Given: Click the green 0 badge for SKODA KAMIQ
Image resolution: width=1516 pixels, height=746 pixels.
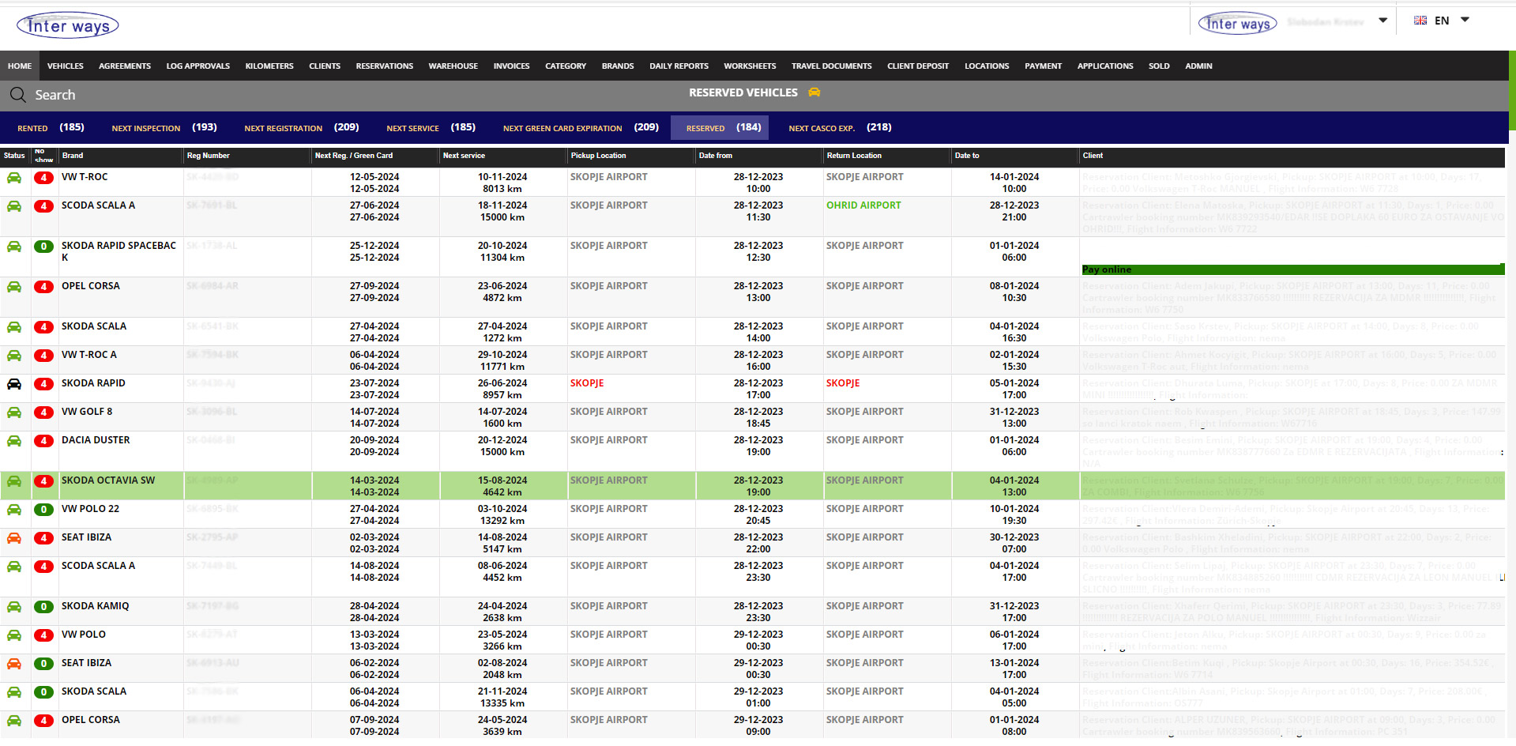Looking at the screenshot, I should (x=44, y=607).
